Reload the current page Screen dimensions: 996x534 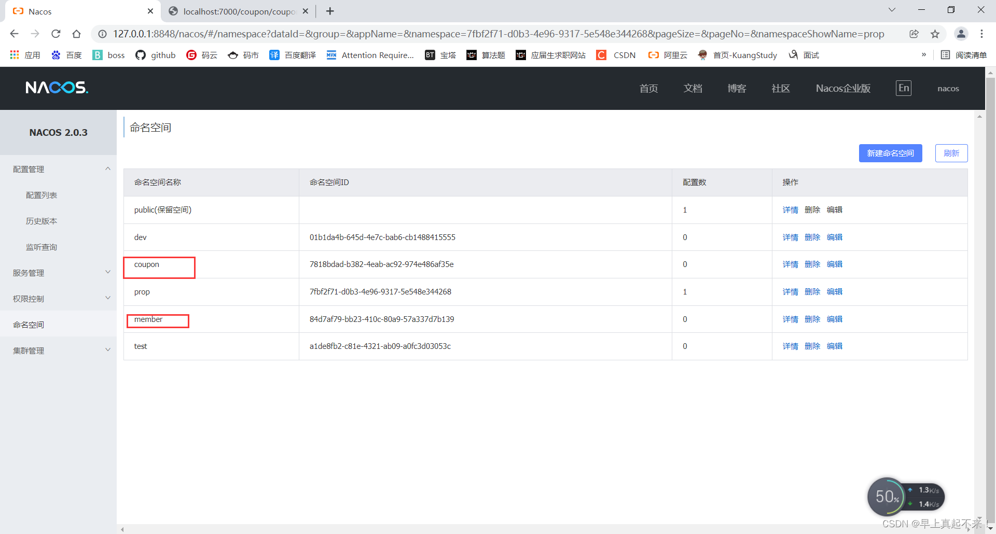(x=56, y=34)
